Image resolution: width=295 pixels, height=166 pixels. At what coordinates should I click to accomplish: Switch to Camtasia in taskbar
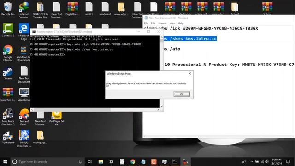[153, 162]
